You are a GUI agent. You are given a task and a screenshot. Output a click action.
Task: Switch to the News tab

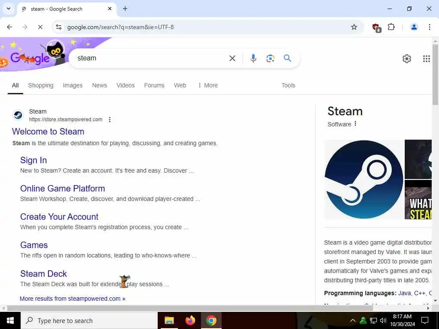(99, 85)
